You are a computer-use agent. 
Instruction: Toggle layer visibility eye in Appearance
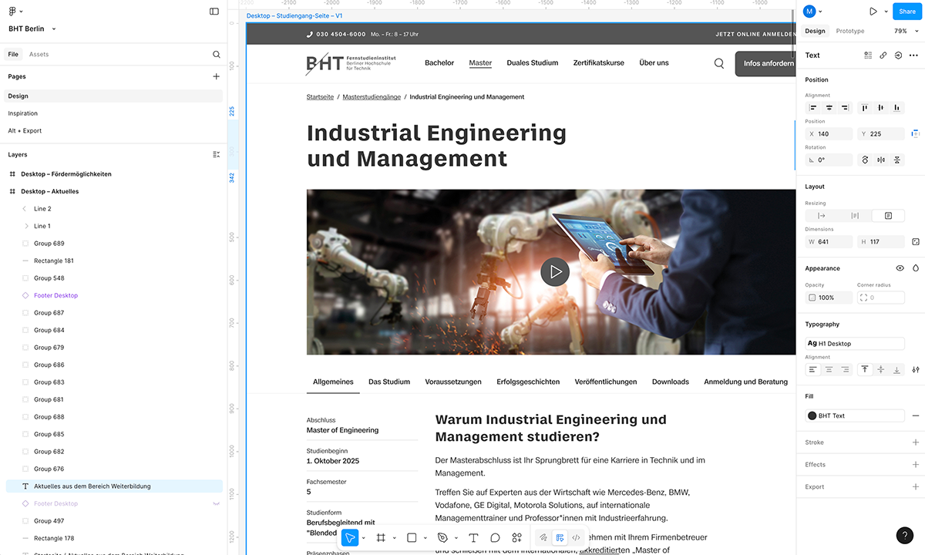900,268
